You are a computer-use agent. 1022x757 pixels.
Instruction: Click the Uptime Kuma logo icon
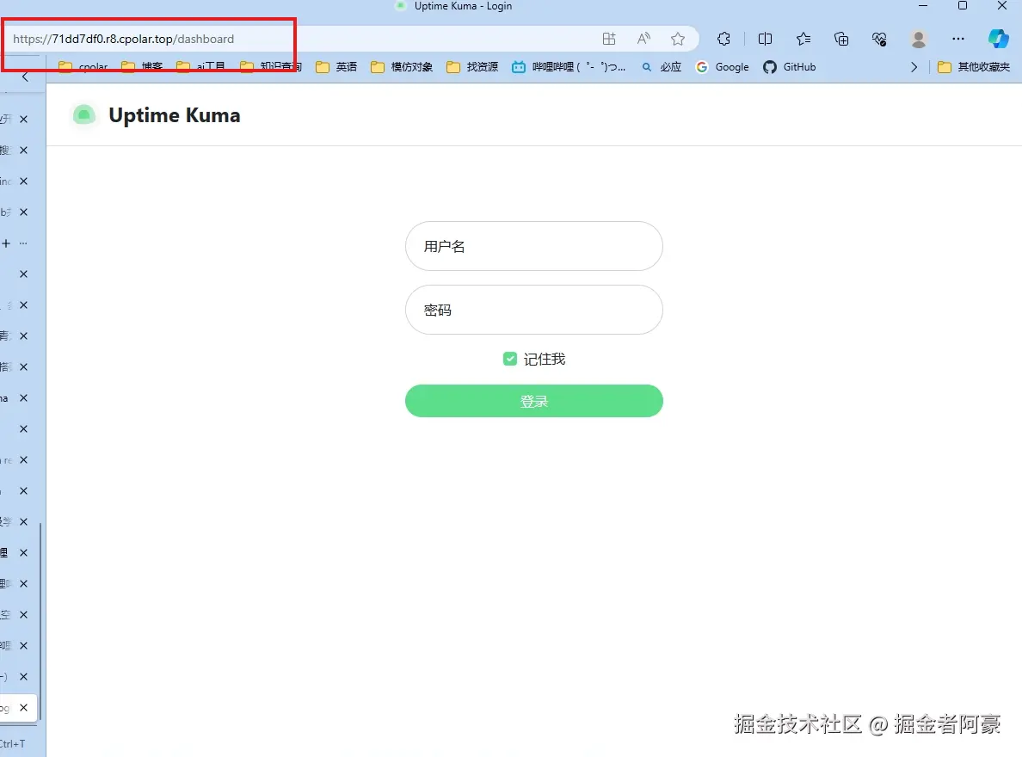[x=83, y=115]
